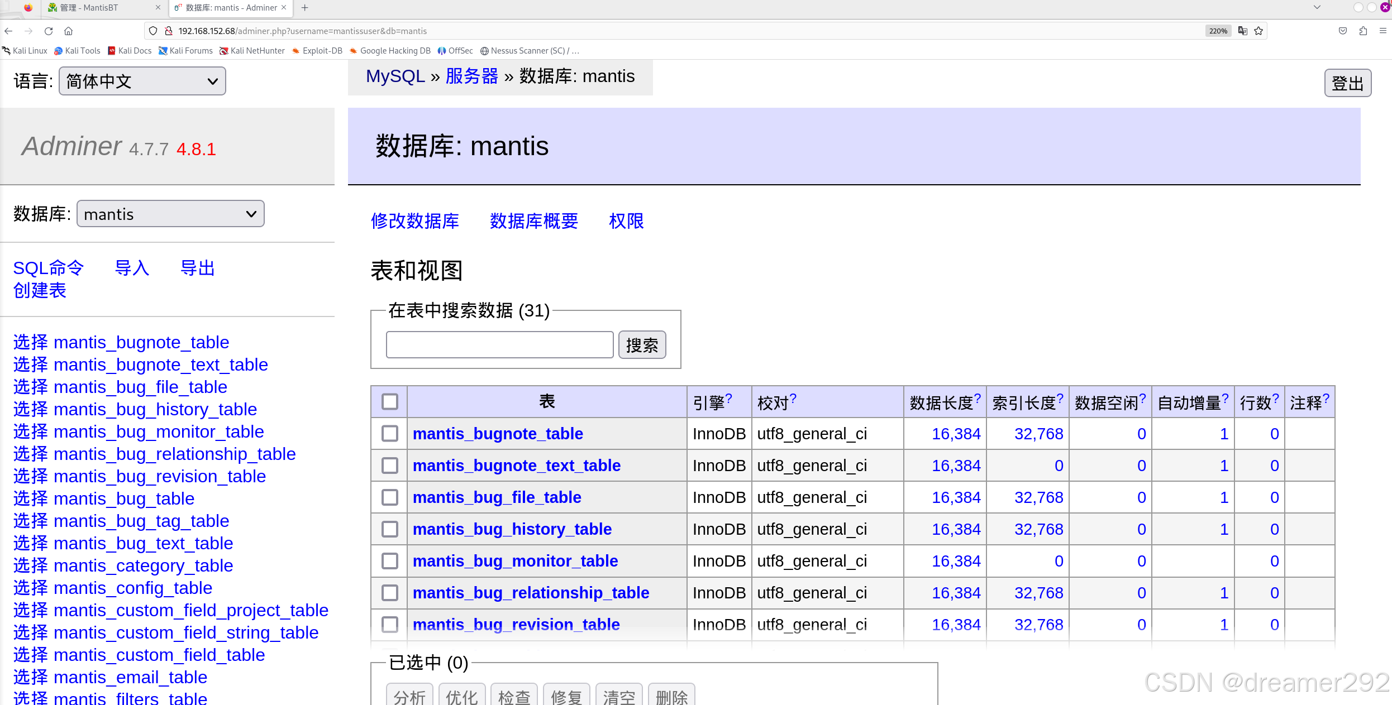This screenshot has width=1392, height=705.
Task: Go to the browser home icon
Action: coord(69,31)
